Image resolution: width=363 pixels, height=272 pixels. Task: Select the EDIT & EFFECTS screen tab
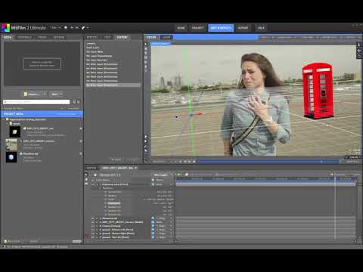click(221, 28)
